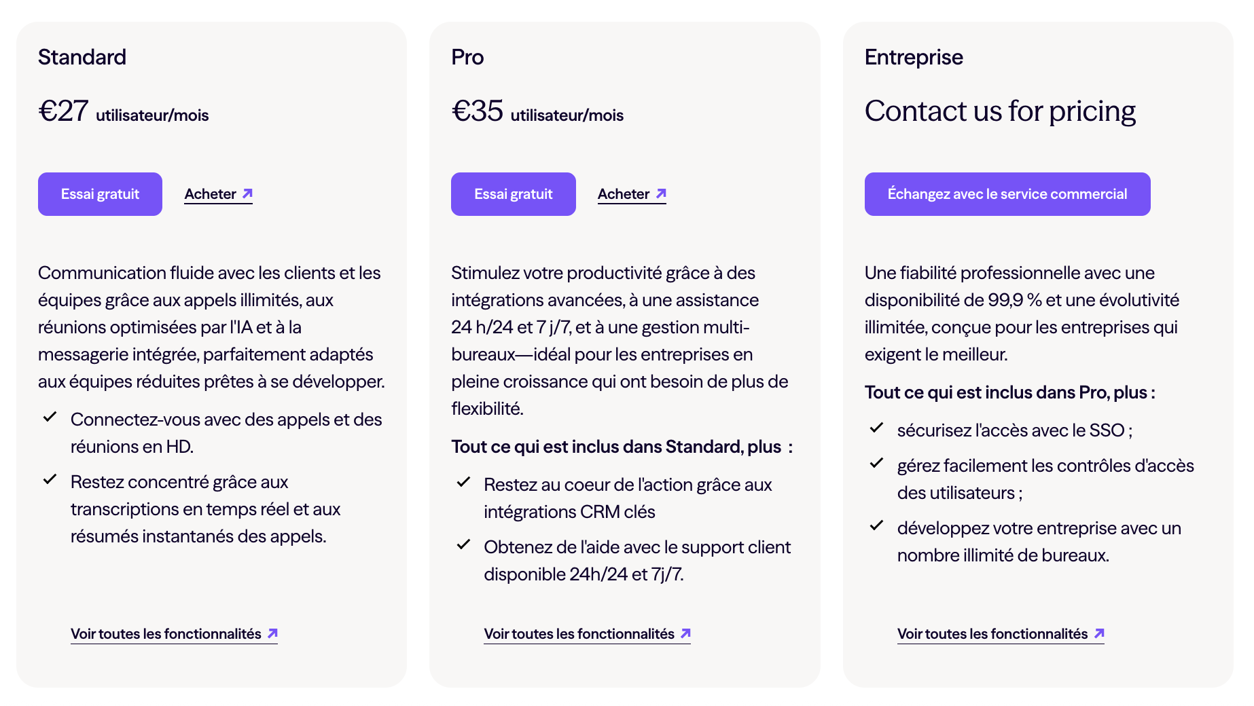Image resolution: width=1254 pixels, height=706 pixels.
Task: Open the Standard plan Acheter link
Action: 211,194
